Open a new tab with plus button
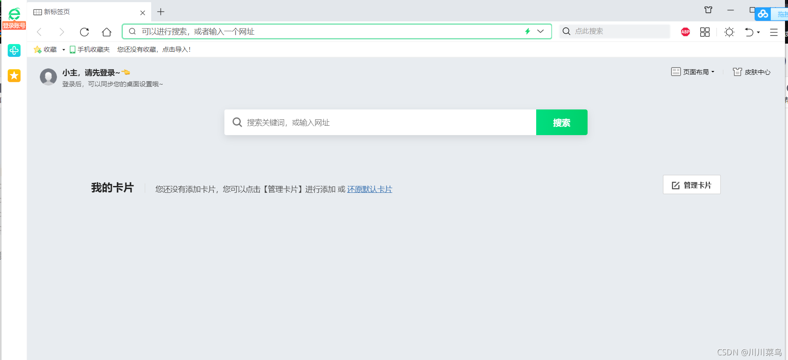This screenshot has width=788, height=360. click(x=161, y=12)
